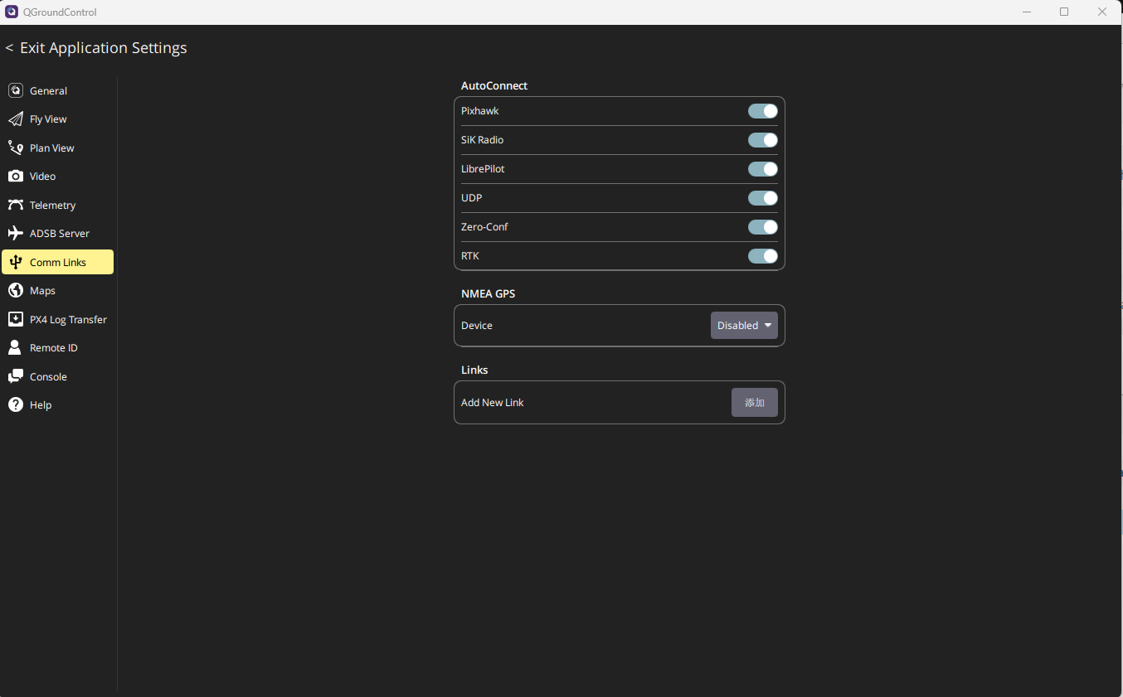
Task: Toggle Pixhawk autoconnect switch
Action: pos(763,111)
